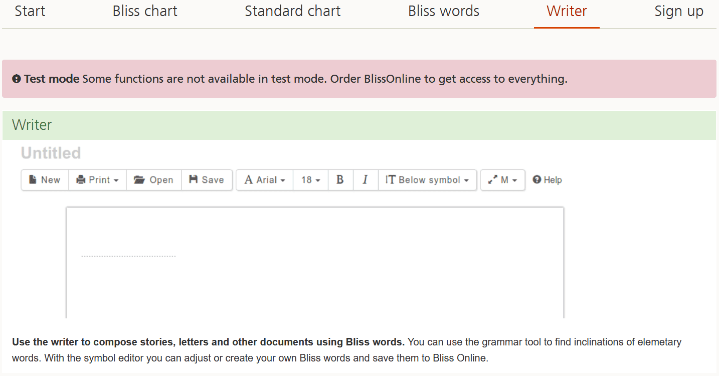Open the Print dropdown menu

coord(97,180)
